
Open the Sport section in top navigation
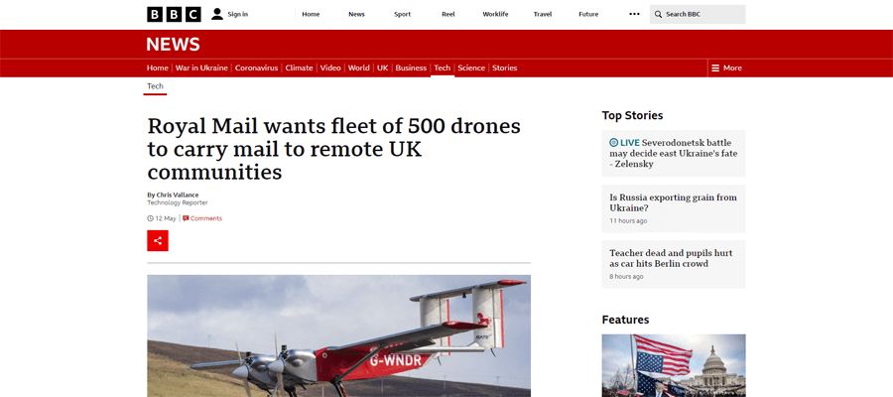coord(402,14)
